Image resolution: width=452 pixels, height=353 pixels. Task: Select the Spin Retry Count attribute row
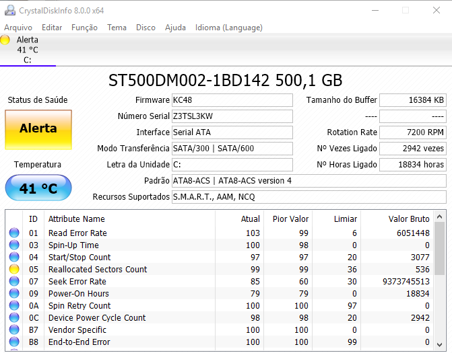220,305
